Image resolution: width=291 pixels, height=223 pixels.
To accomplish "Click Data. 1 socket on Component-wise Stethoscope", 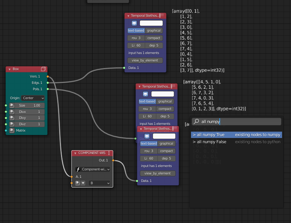I will tap(137, 181).
